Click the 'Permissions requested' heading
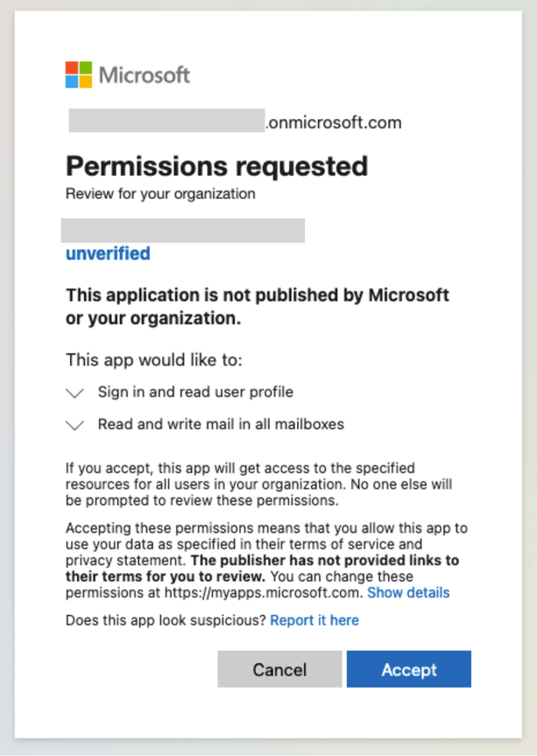This screenshot has height=756, width=537. [217, 166]
